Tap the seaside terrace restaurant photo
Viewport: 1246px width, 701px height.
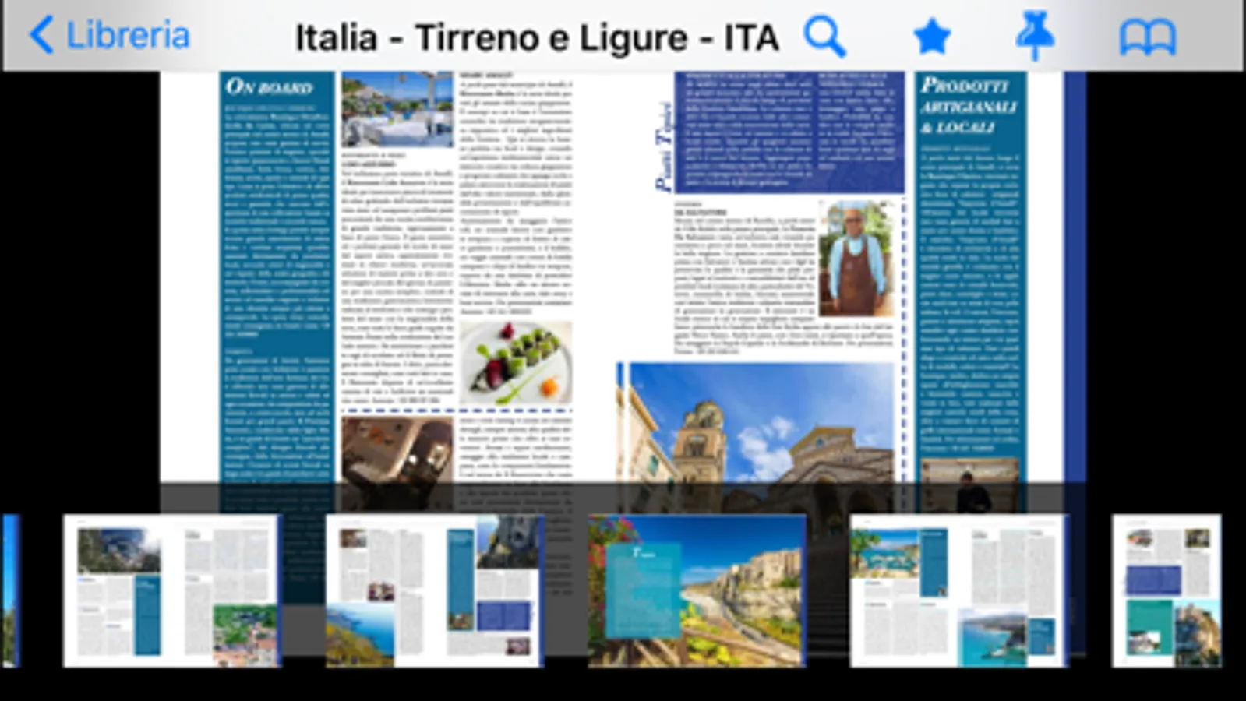[x=397, y=110]
